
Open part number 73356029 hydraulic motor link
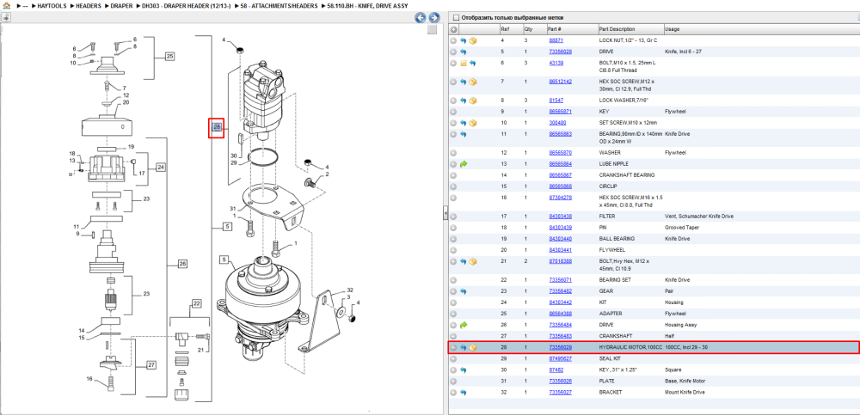(561, 348)
